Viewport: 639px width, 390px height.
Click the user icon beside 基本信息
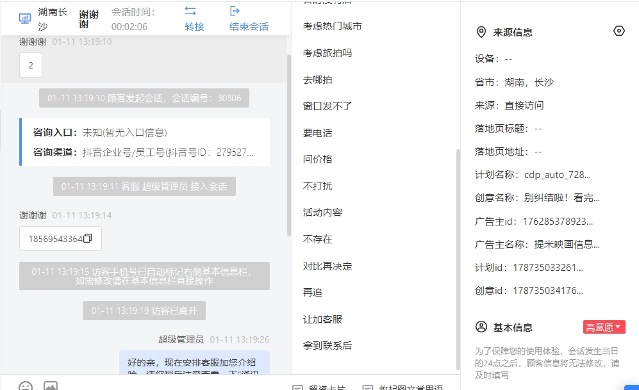tap(481, 327)
